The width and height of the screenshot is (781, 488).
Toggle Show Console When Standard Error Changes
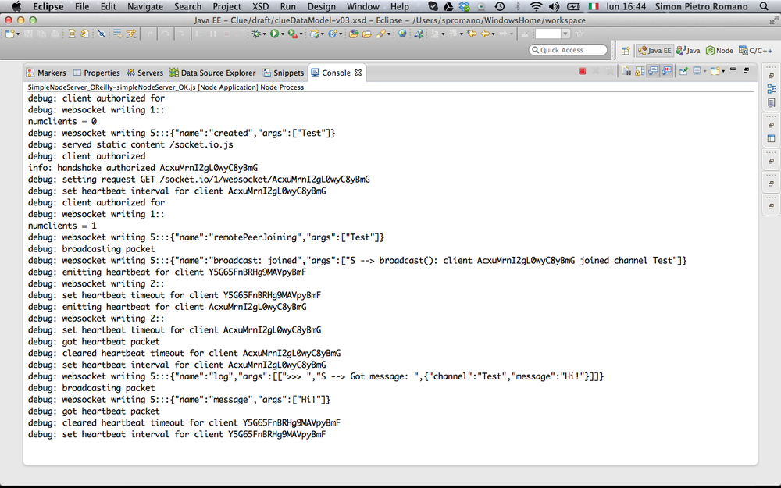(666, 72)
